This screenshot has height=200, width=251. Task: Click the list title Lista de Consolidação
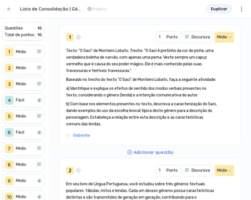click(x=50, y=9)
